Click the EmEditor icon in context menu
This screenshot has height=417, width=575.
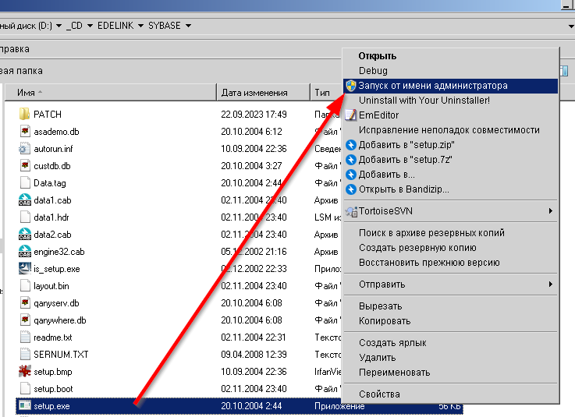click(x=351, y=115)
